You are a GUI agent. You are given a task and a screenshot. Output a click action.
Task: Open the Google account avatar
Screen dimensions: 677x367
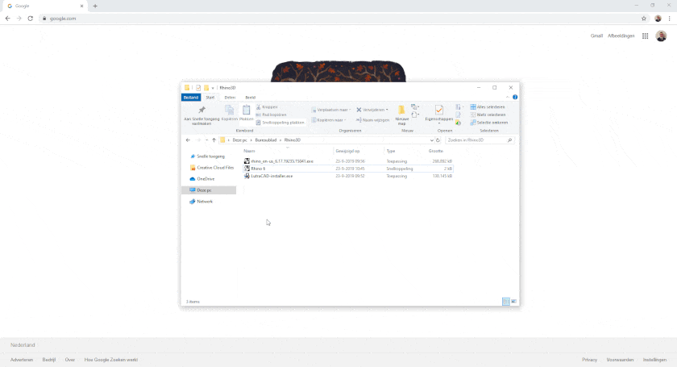click(x=661, y=35)
